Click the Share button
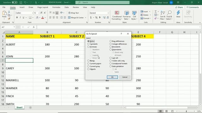202x113 pixels. [179, 7]
